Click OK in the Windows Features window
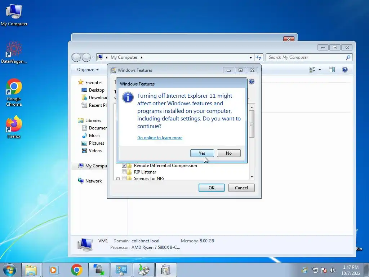This screenshot has width=369, height=277. point(212,188)
